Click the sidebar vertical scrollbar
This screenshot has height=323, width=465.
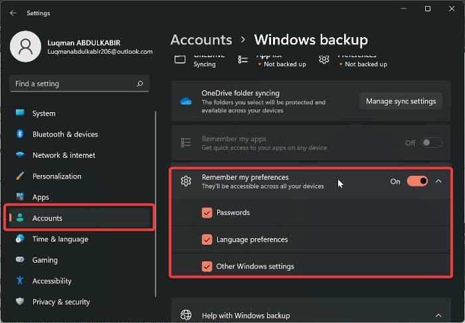coord(155,204)
